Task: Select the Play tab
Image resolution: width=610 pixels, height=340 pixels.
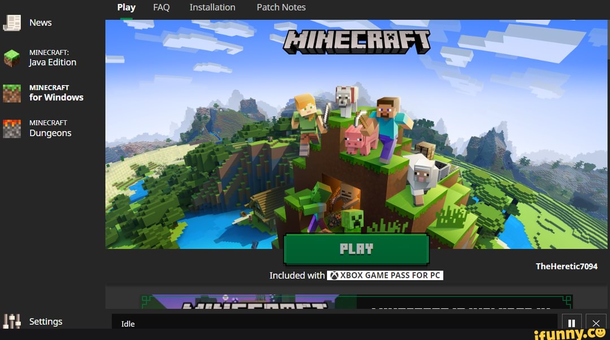Action: click(126, 7)
